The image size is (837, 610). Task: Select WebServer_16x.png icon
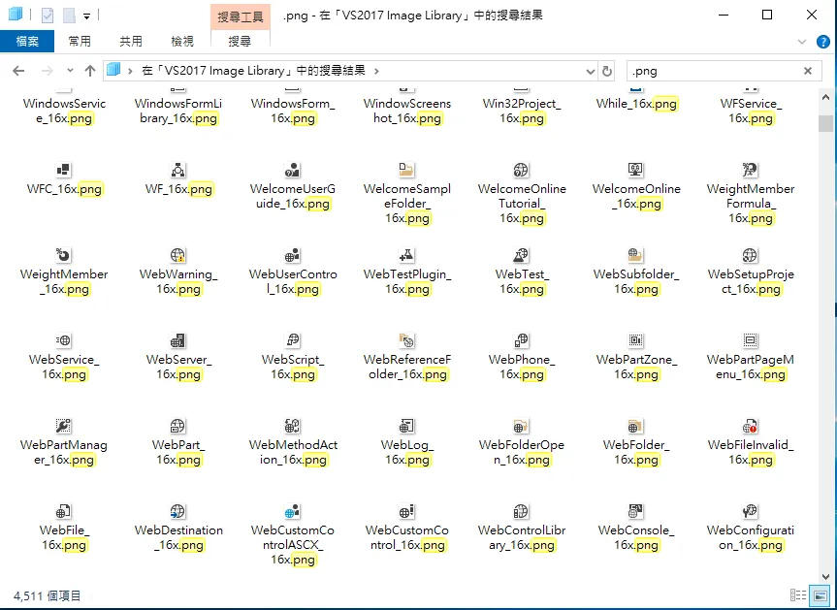coord(177,341)
